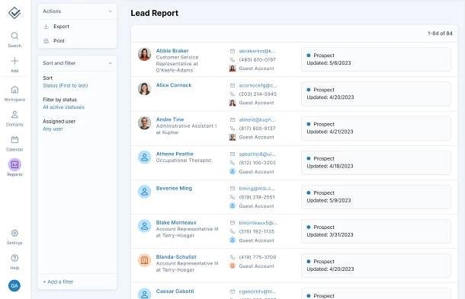Open Athene Peattie's contact link

click(x=175, y=154)
